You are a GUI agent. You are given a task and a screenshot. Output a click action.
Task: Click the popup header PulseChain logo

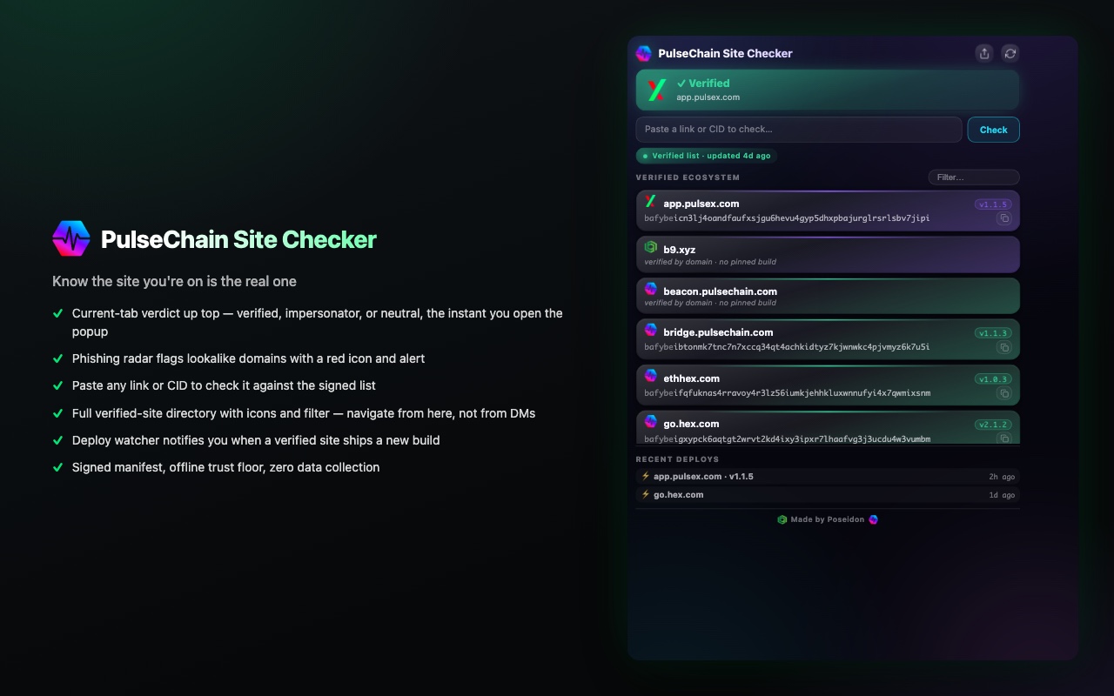pyautogui.click(x=644, y=53)
